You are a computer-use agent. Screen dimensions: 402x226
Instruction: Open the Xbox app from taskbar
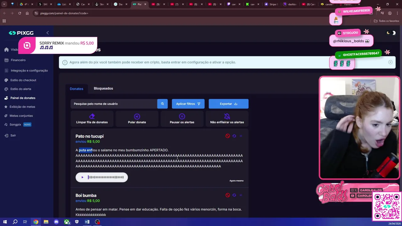(67, 222)
